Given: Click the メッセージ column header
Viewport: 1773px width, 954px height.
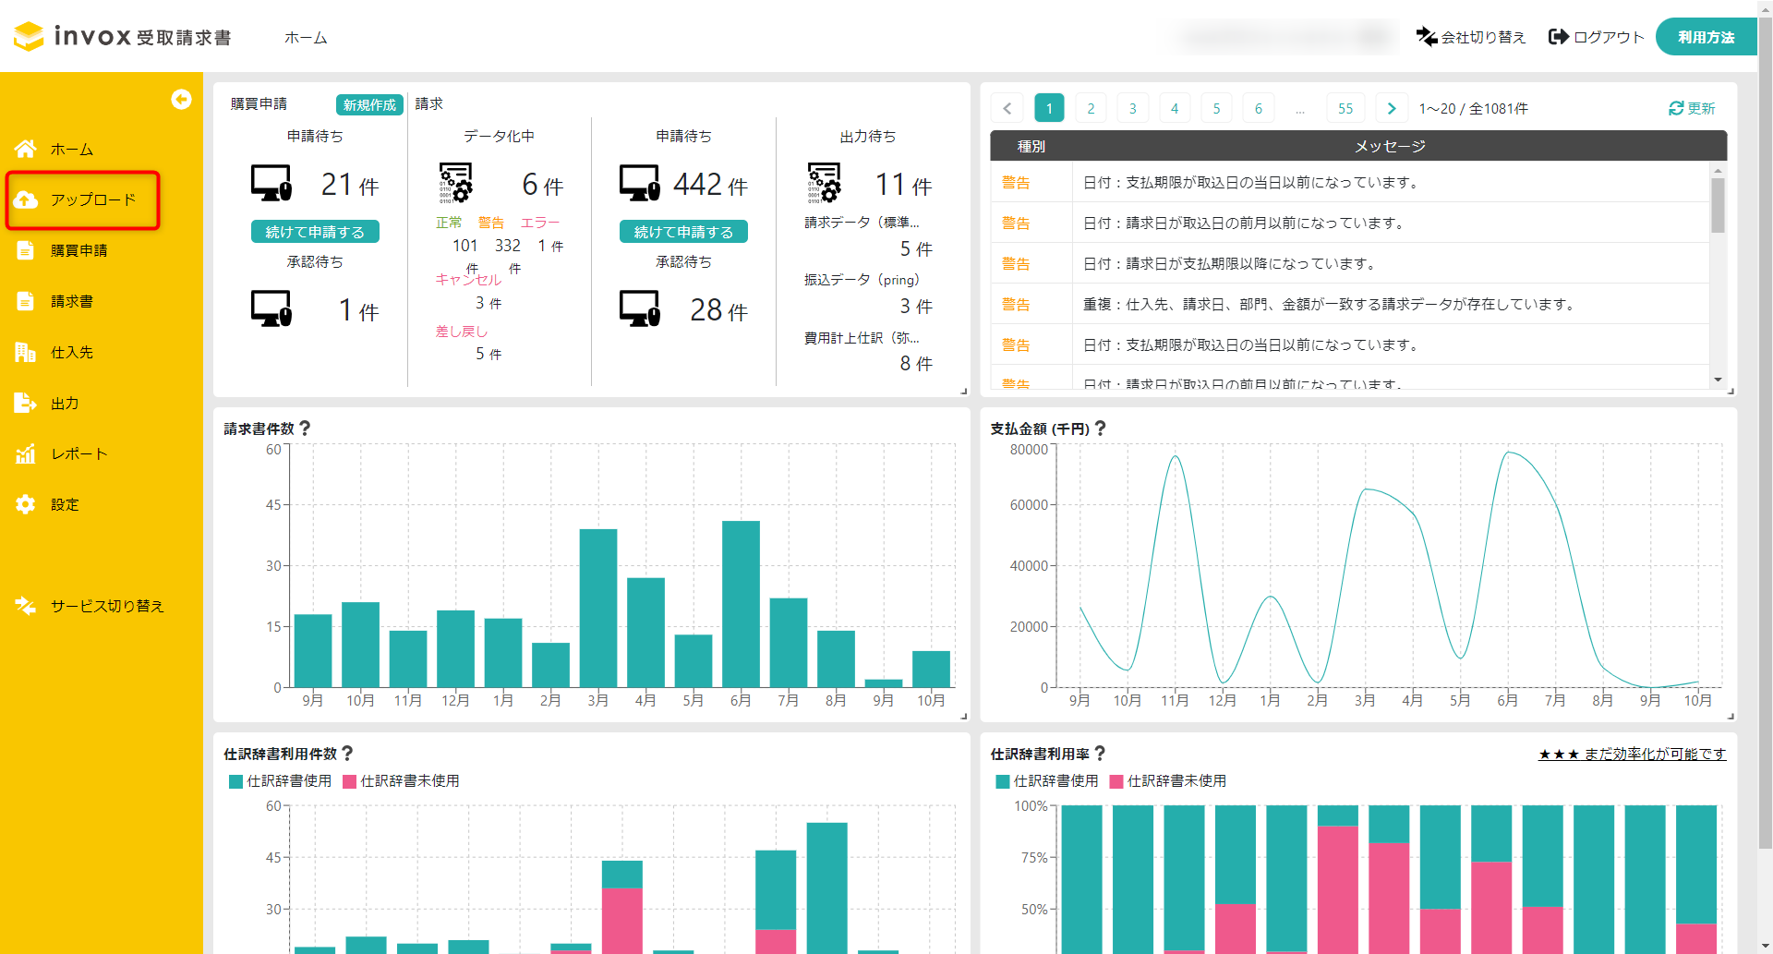Looking at the screenshot, I should (1390, 146).
